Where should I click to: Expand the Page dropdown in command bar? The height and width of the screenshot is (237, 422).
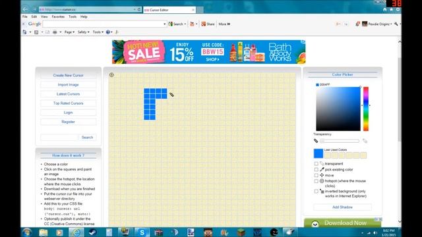tap(69, 32)
